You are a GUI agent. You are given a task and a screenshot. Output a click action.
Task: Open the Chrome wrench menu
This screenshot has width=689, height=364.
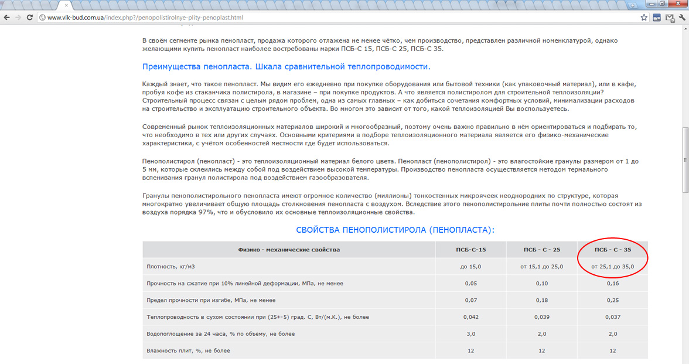[x=682, y=18]
